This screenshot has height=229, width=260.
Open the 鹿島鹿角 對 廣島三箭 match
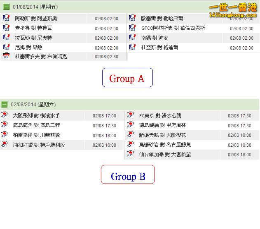[36, 125]
